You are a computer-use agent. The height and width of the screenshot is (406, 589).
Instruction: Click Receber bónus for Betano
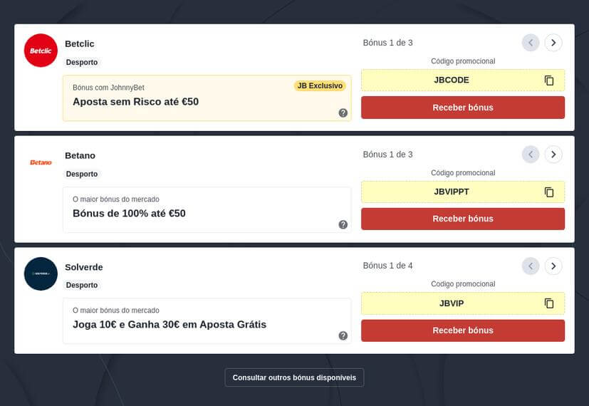pyautogui.click(x=463, y=219)
